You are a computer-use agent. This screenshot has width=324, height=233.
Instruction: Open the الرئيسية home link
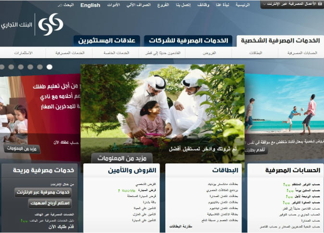coord(243,5)
